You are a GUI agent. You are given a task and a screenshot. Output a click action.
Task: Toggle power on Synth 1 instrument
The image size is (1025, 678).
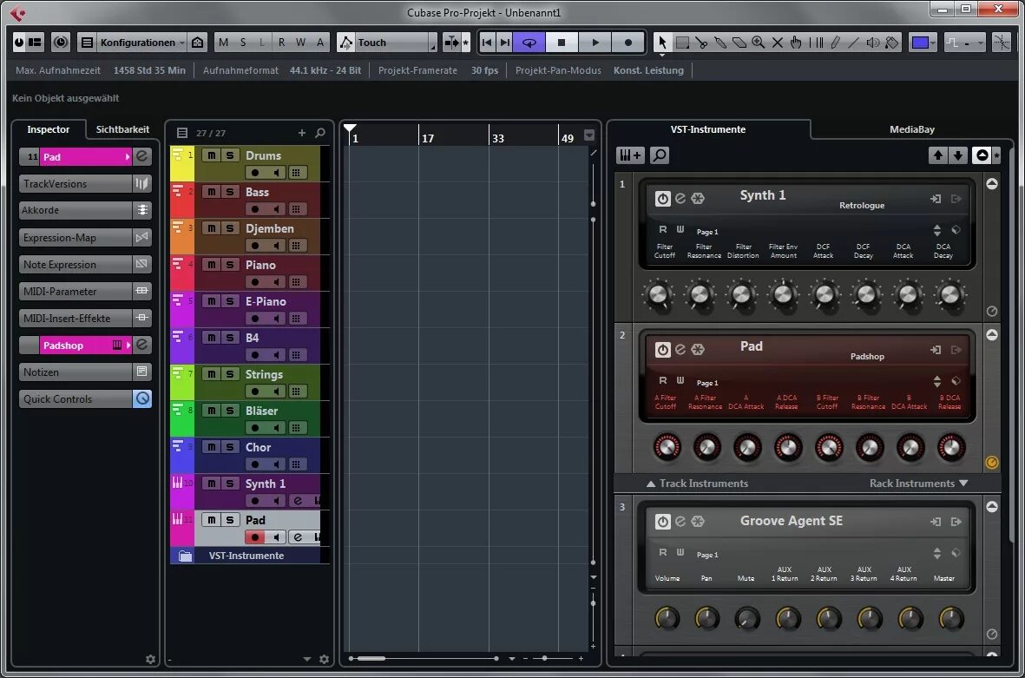click(x=662, y=199)
